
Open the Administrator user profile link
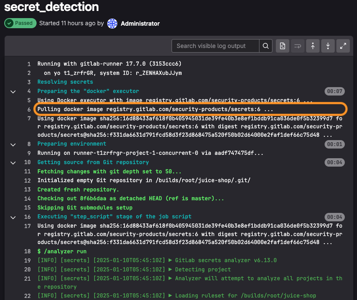(x=140, y=24)
